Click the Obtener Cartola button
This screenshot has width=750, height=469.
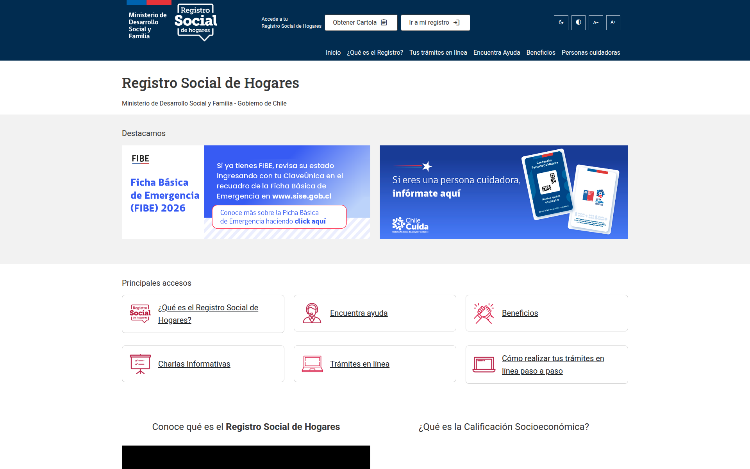[x=361, y=23]
